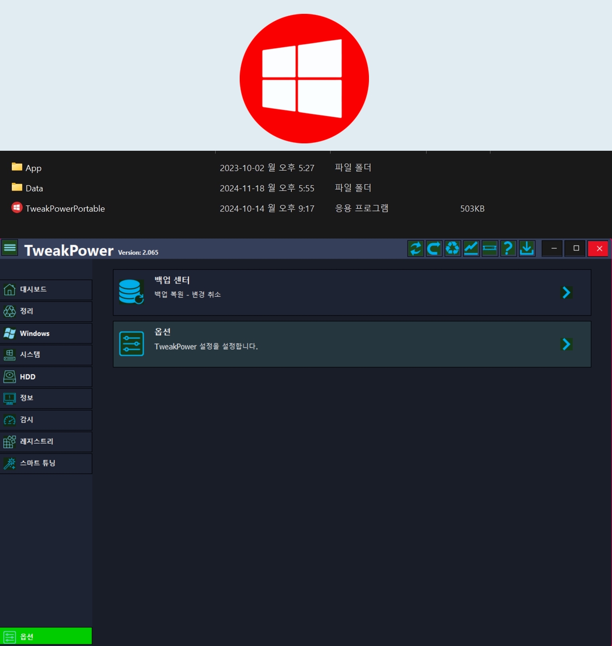Click the 응용 프로그램 type cell
Screen dimensions: 612x646
click(362, 208)
